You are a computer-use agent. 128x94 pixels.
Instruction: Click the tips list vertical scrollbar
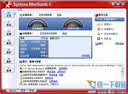(x=122, y=71)
